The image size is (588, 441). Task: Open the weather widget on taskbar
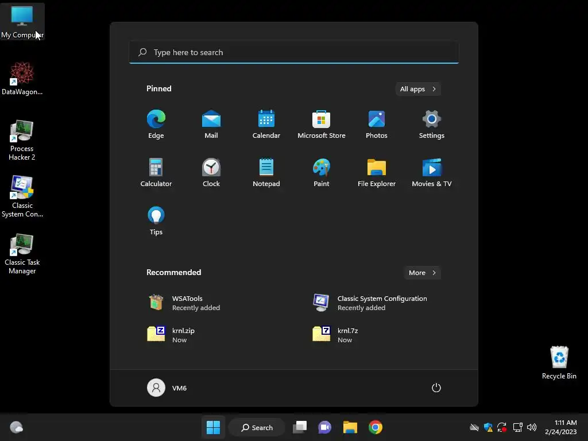[16, 427]
